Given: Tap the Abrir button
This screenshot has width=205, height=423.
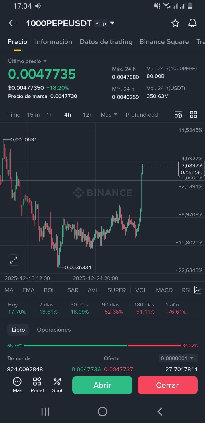Looking at the screenshot, I should pyautogui.click(x=102, y=385).
